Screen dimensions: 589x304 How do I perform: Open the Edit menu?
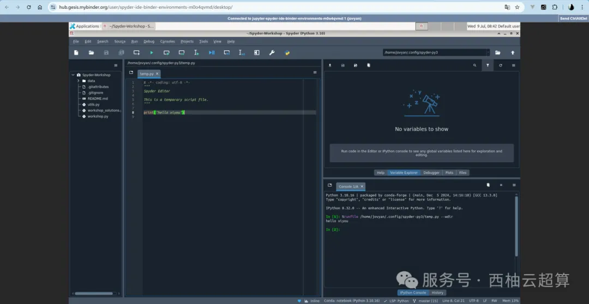click(88, 41)
